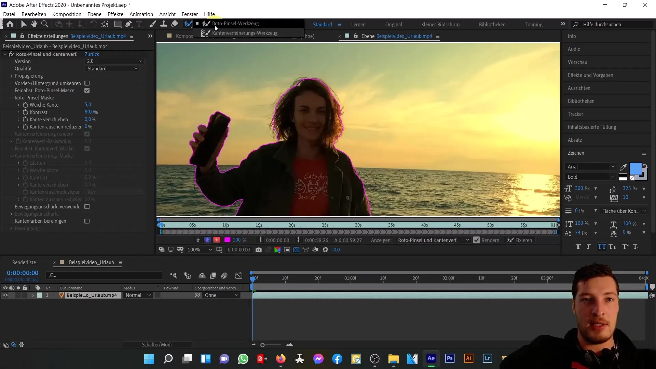Click the blue fill color swatch
The width and height of the screenshot is (656, 369).
[635, 169]
